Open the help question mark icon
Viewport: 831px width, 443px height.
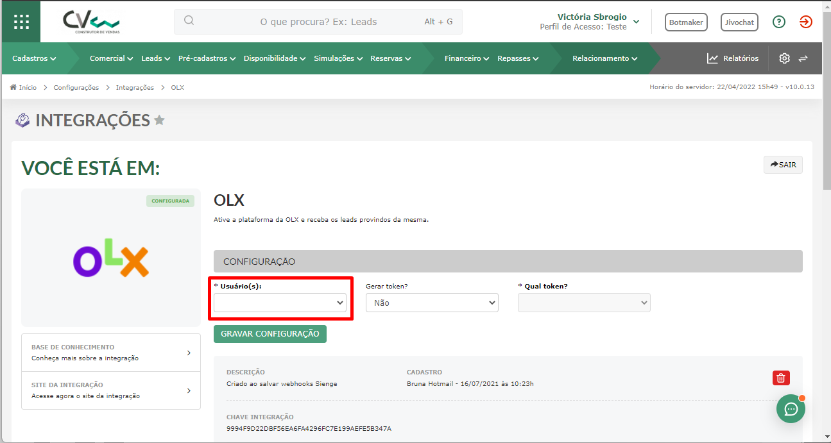779,22
